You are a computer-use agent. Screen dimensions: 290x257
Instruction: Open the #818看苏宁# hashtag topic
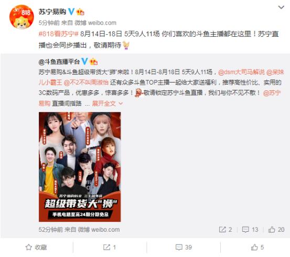click(59, 34)
